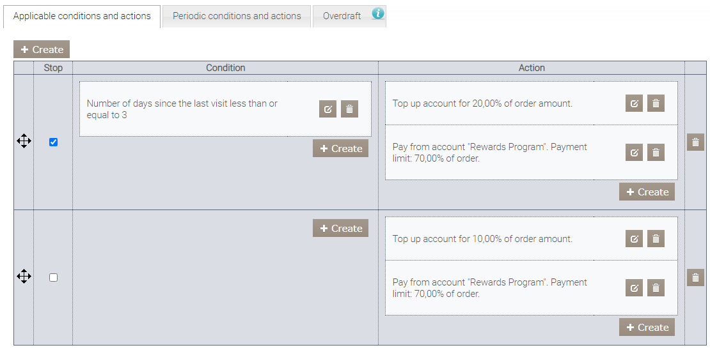710x350 pixels.
Task: Delete the second rule's Pay from account action
Action: click(x=656, y=287)
